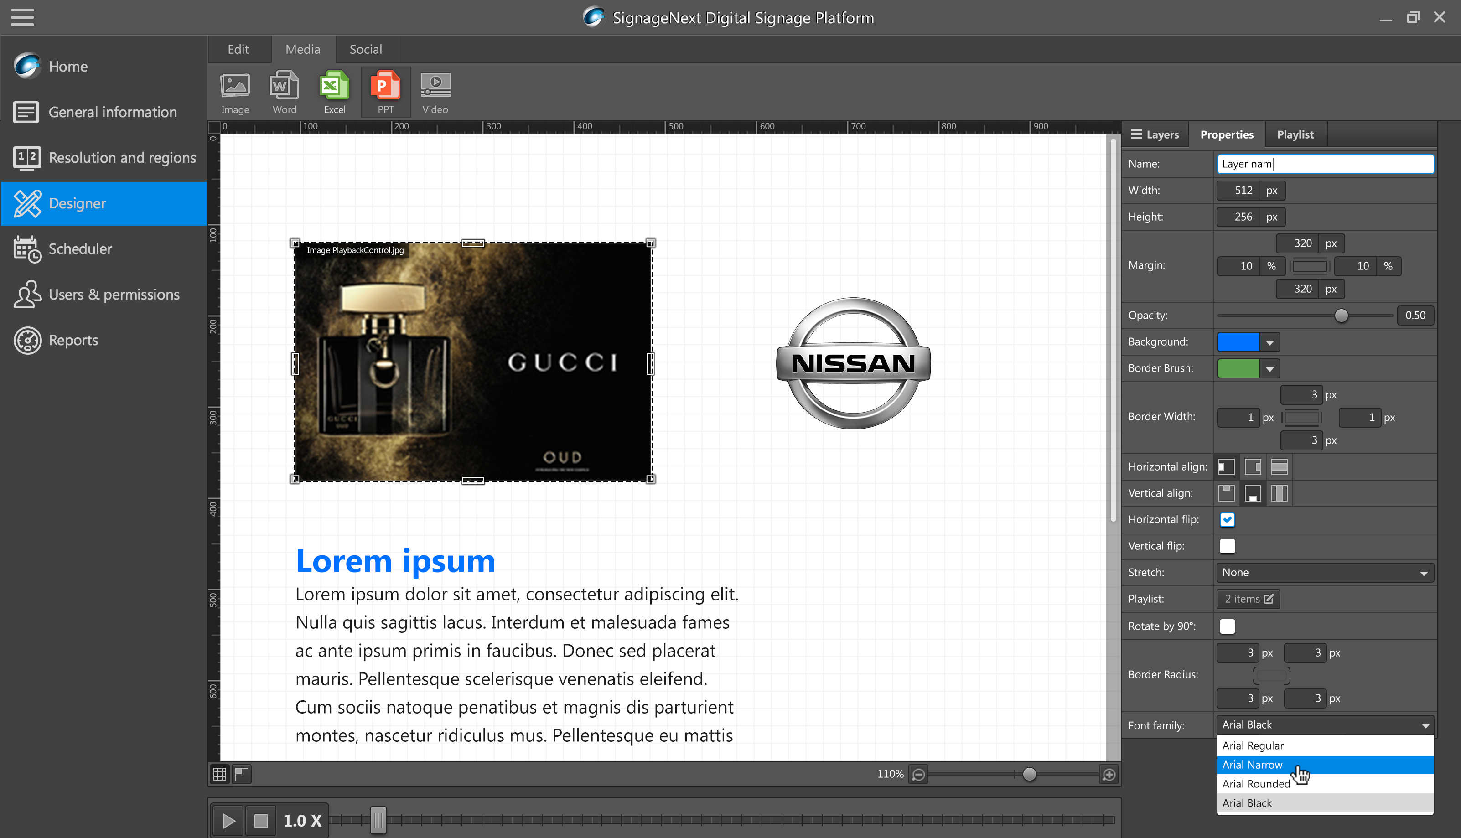The image size is (1461, 838).
Task: Insert an Image media item
Action: click(x=235, y=93)
